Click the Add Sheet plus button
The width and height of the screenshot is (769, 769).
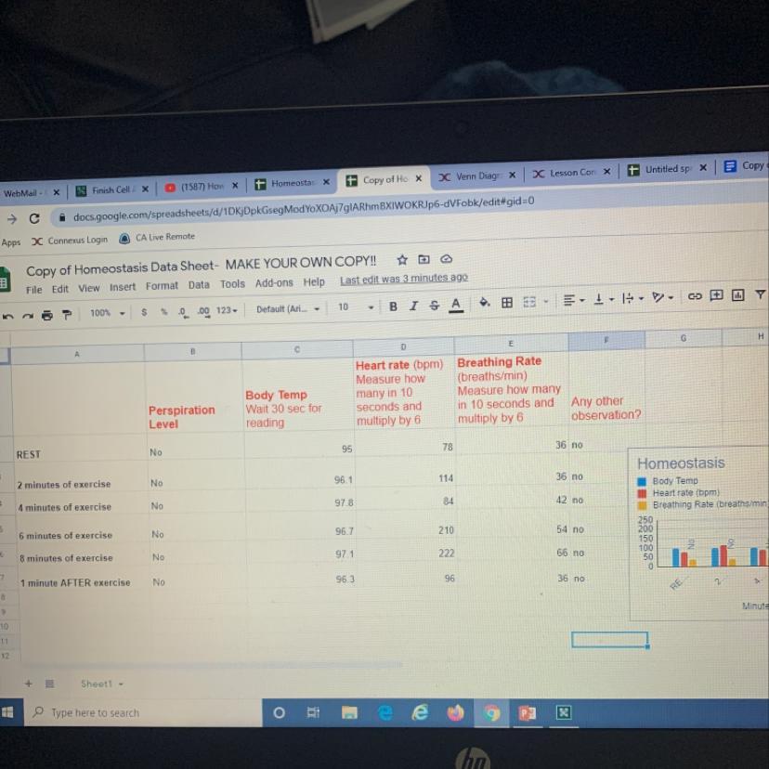click(29, 684)
